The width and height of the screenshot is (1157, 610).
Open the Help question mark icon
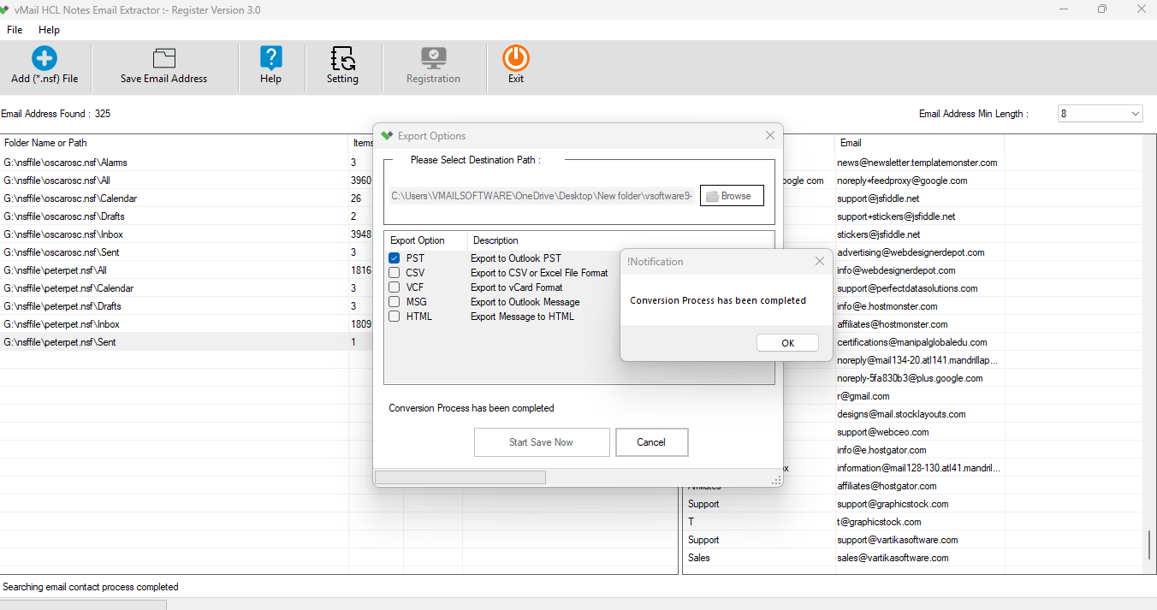pos(270,58)
